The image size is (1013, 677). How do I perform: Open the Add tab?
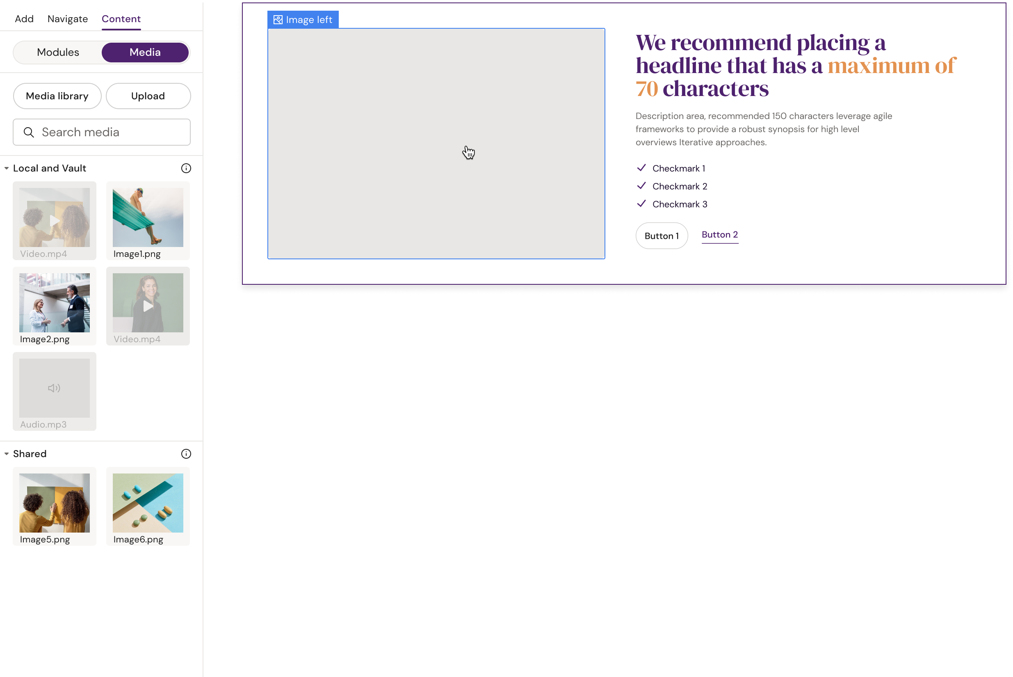(x=24, y=18)
